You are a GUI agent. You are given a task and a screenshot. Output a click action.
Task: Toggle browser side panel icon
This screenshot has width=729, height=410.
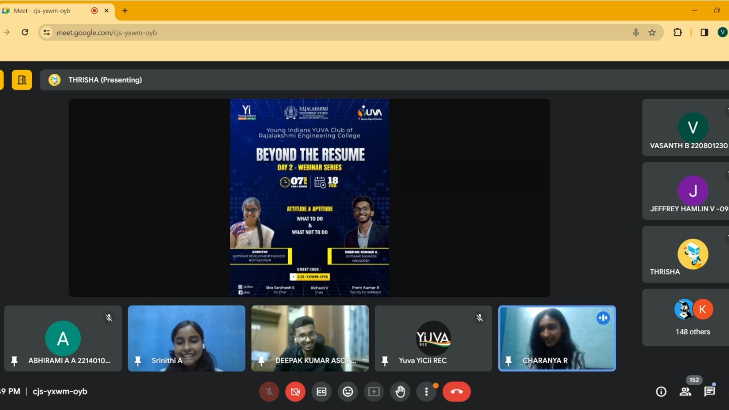704,33
